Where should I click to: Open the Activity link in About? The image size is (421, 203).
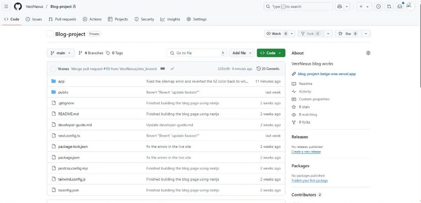pos(301,92)
